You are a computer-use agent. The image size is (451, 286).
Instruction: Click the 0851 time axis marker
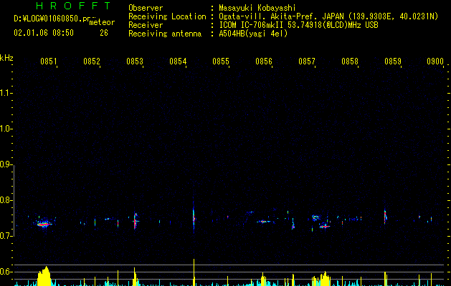click(48, 61)
